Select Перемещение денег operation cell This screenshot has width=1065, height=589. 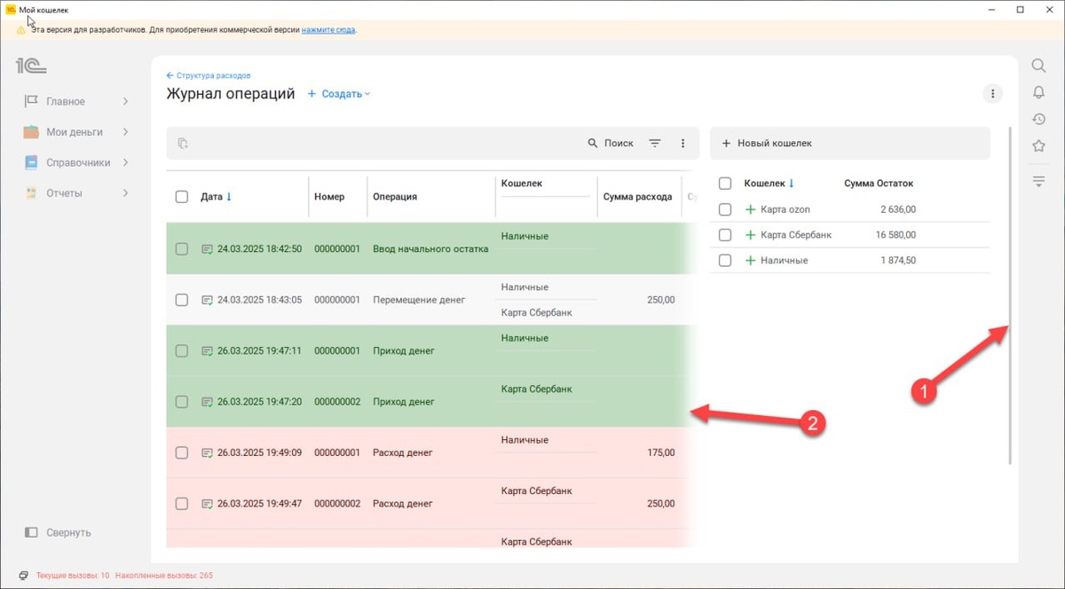pyautogui.click(x=419, y=300)
